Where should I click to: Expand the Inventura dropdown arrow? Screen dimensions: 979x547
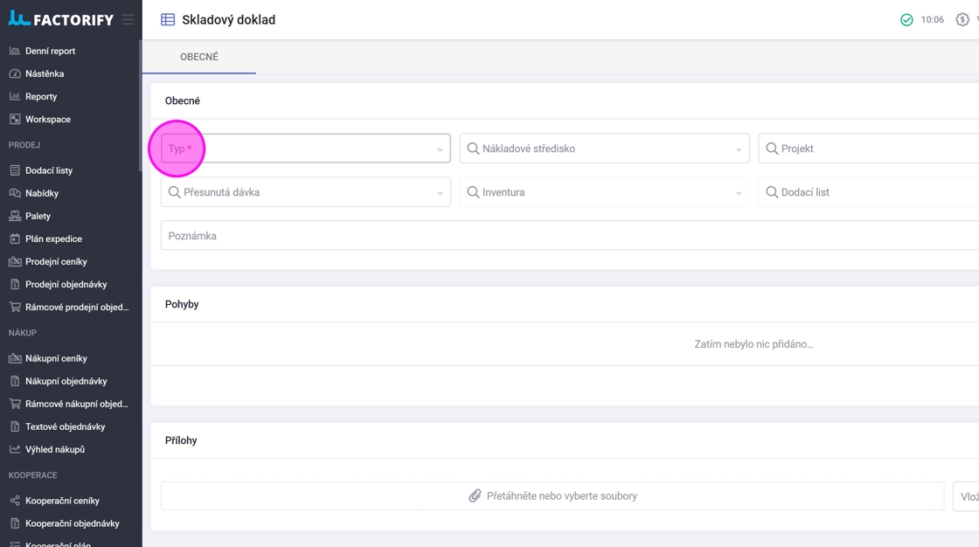739,193
